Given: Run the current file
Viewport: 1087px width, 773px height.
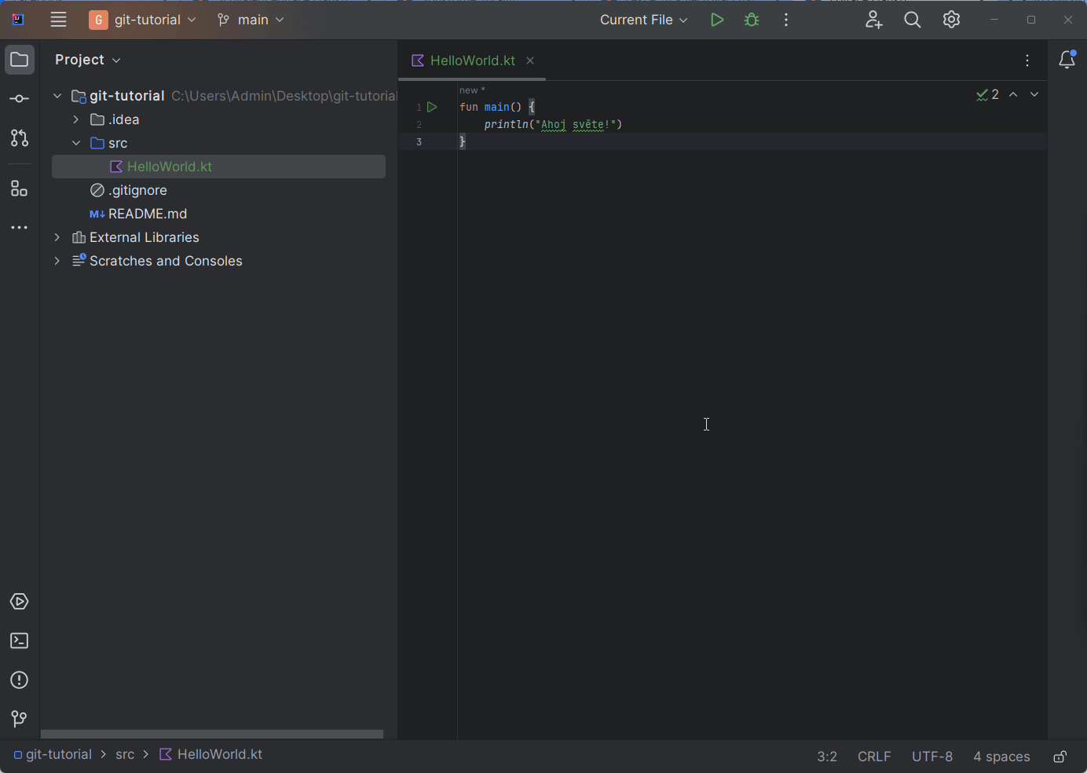Looking at the screenshot, I should 717,20.
